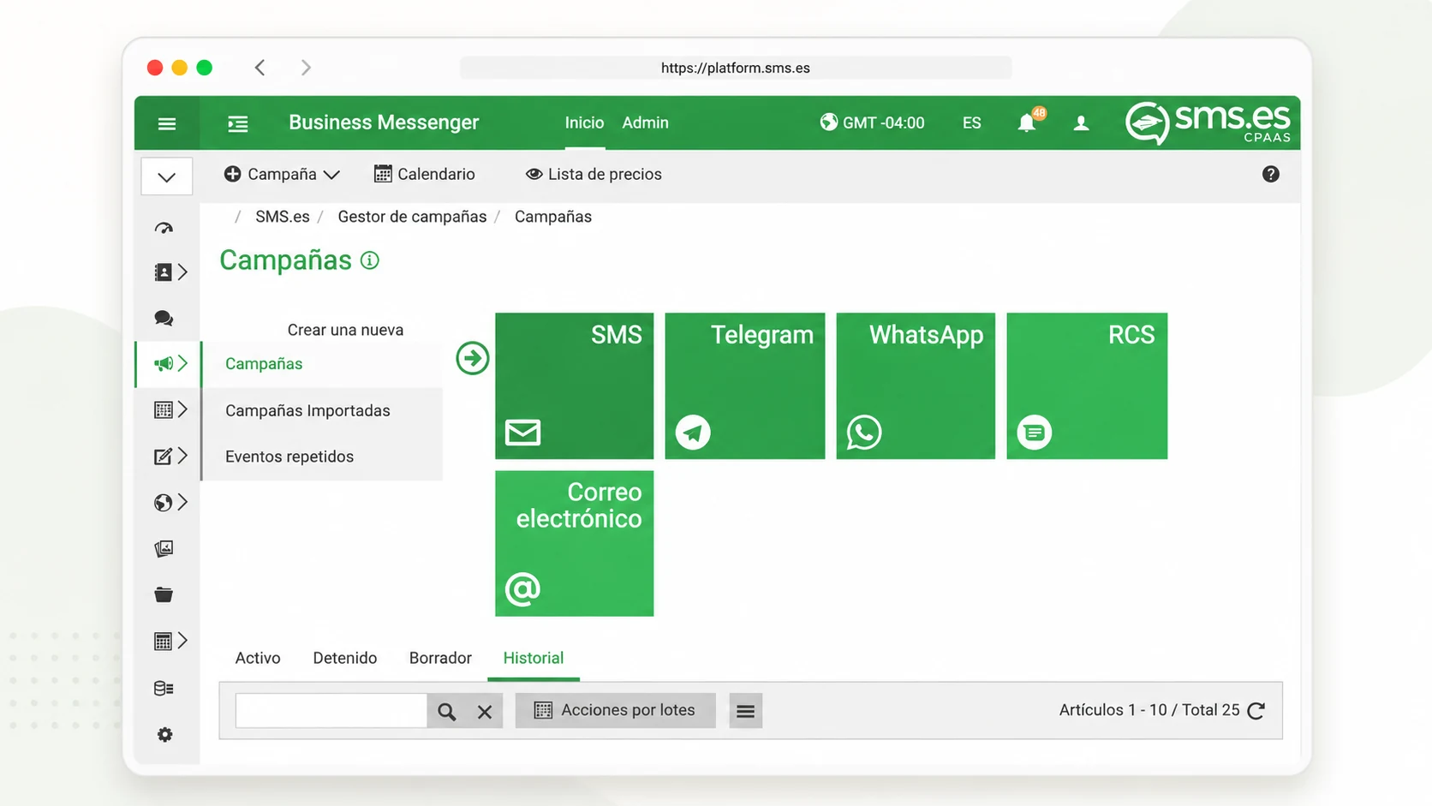Go to SMS.es breadcrumb
The height and width of the screenshot is (806, 1432).
tap(283, 217)
